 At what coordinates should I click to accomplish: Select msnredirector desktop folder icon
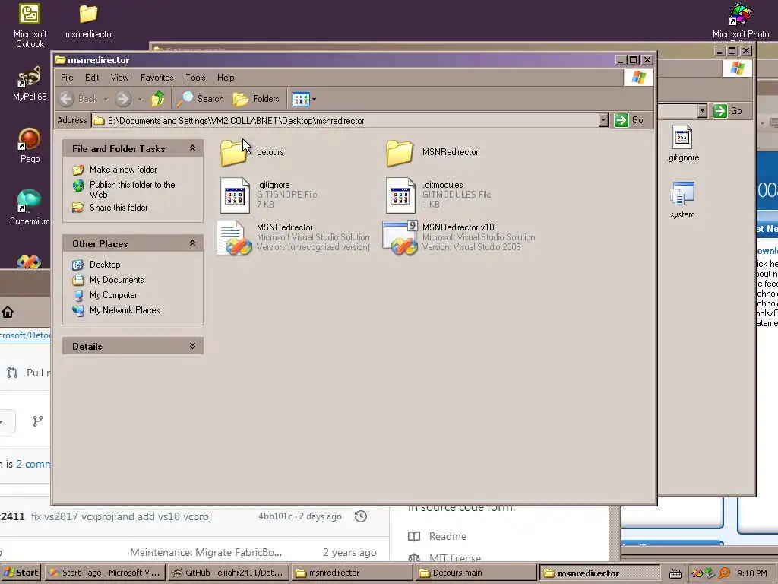90,22
